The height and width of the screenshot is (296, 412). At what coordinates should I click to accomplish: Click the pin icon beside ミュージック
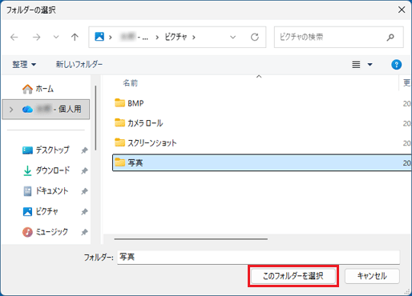click(x=84, y=232)
